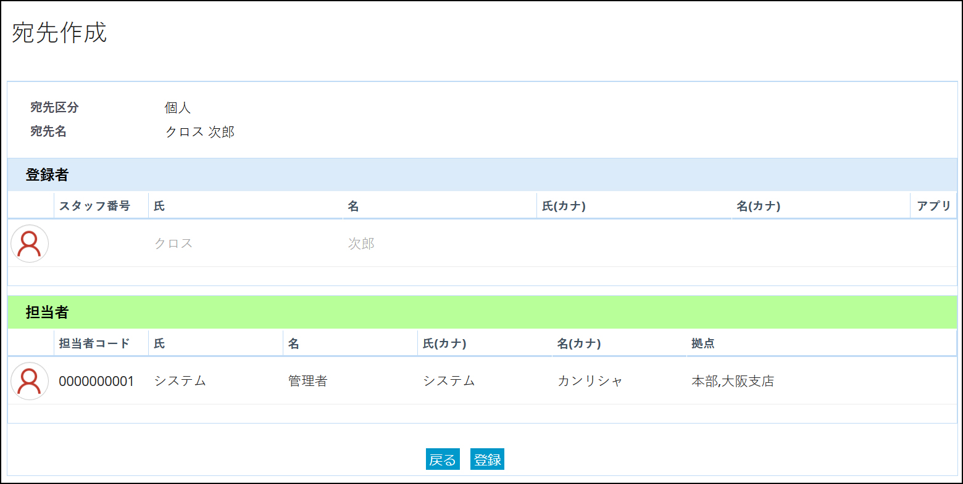963x484 pixels.
Task: Click the 管理者 name cell
Action: pos(307,381)
